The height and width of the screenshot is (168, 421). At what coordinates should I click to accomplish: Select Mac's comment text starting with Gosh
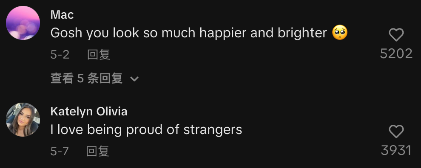coord(199,33)
